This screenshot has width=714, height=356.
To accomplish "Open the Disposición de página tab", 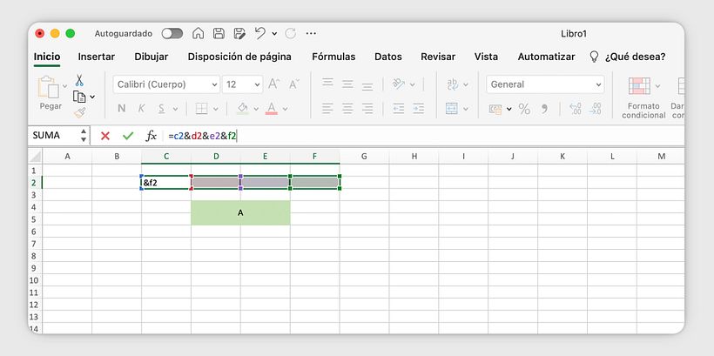I will (239, 57).
